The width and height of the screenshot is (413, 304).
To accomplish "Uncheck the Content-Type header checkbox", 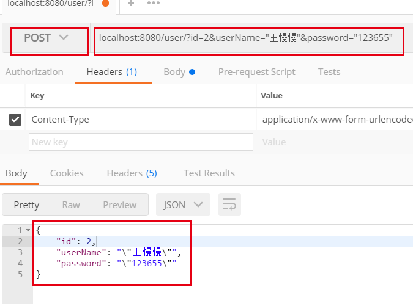I will coord(15,120).
